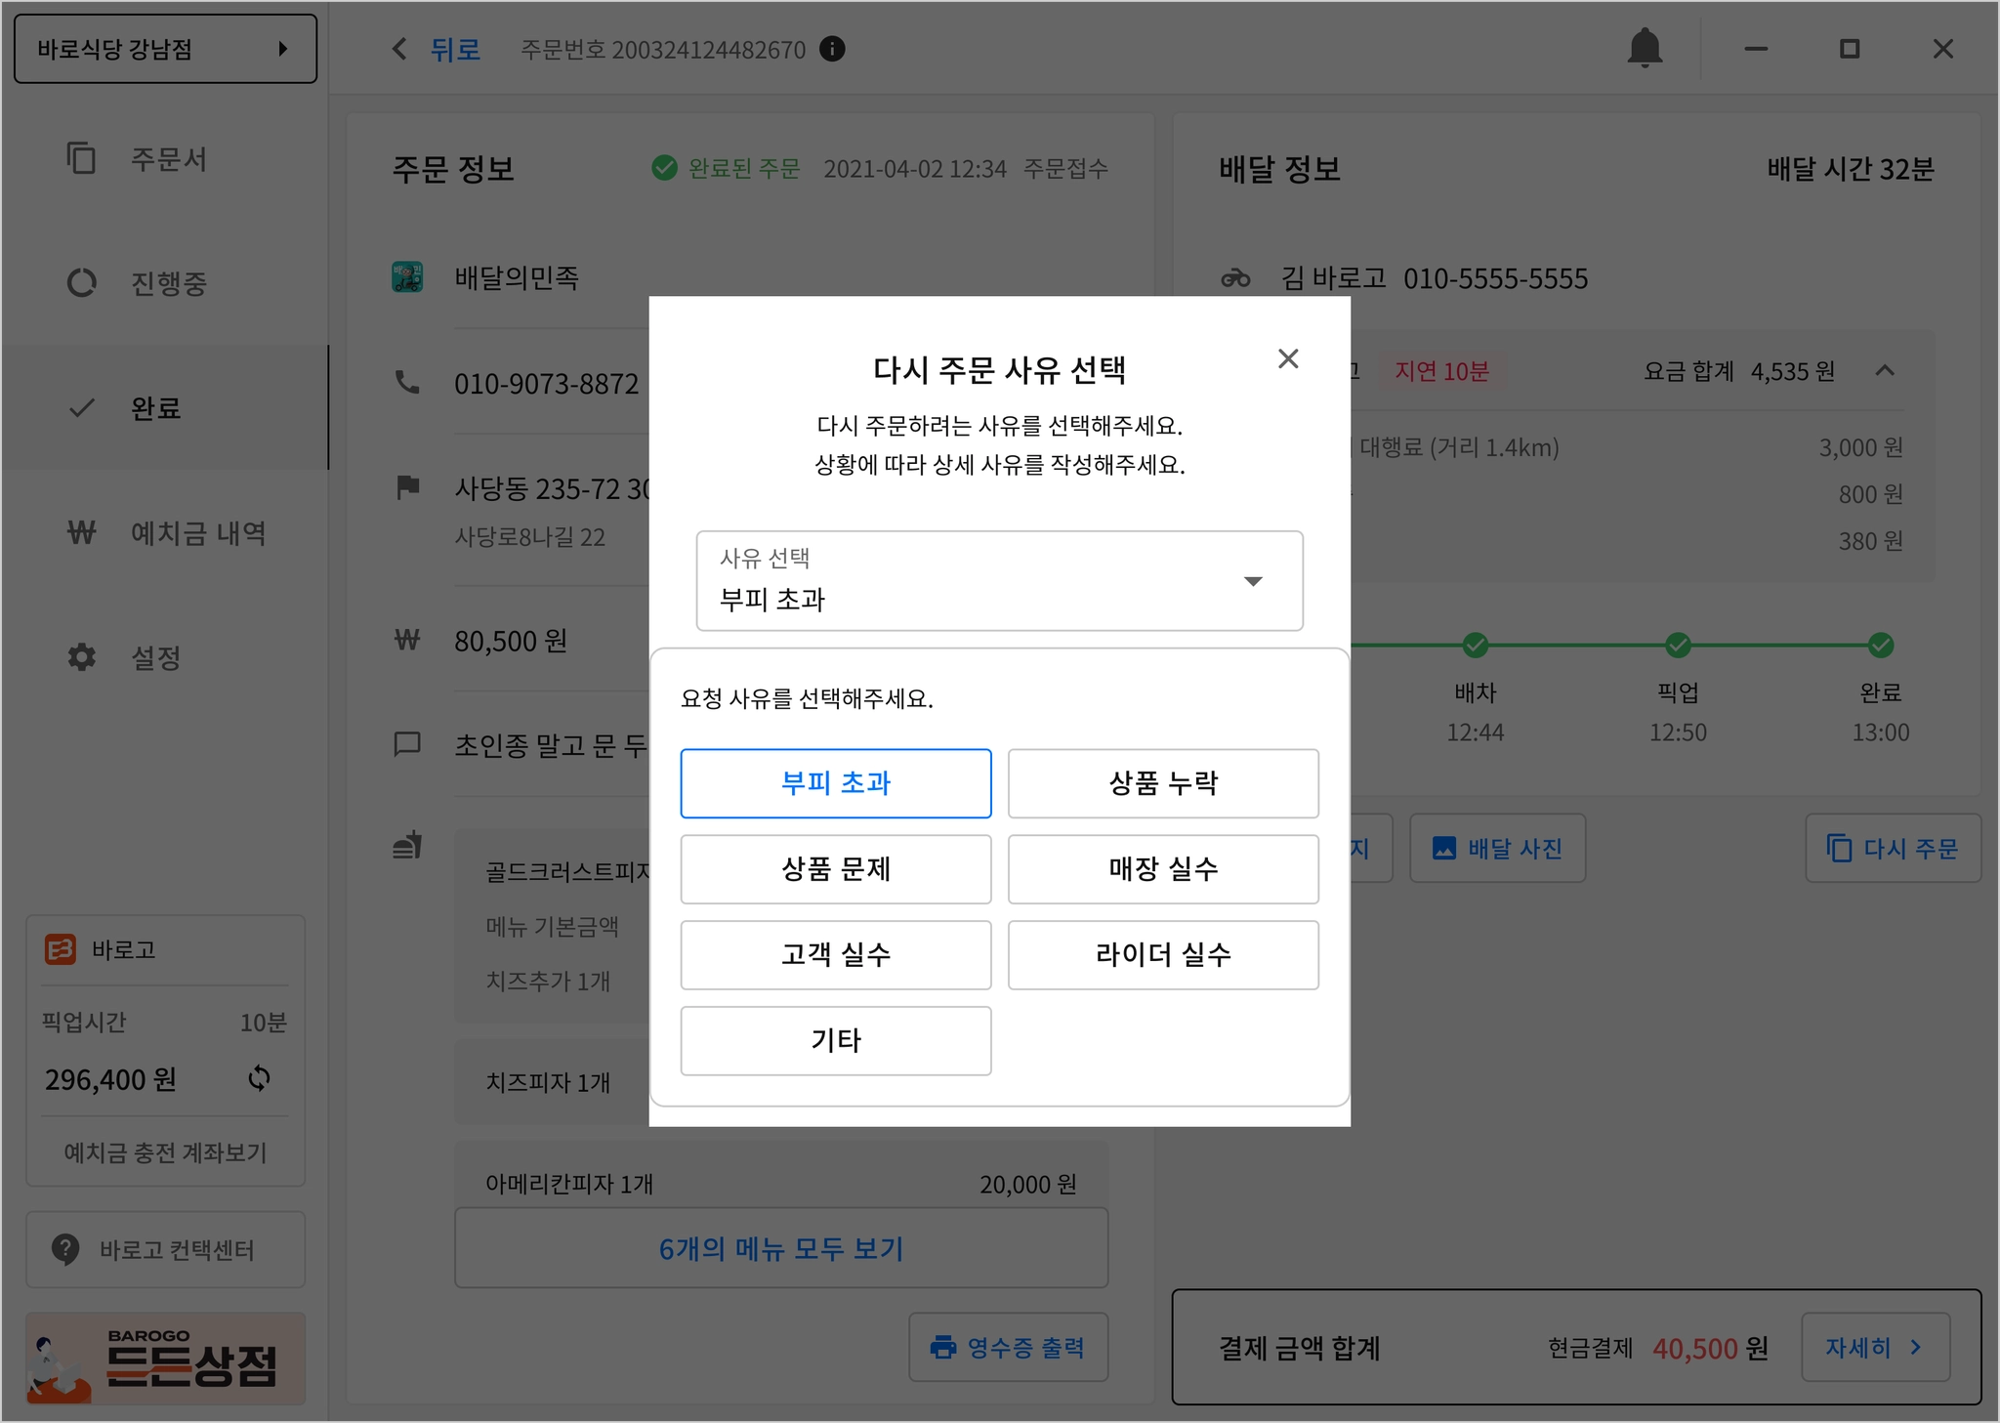This screenshot has width=2000, height=1423.
Task: Click the 설정 gear icon
Action: click(x=82, y=657)
